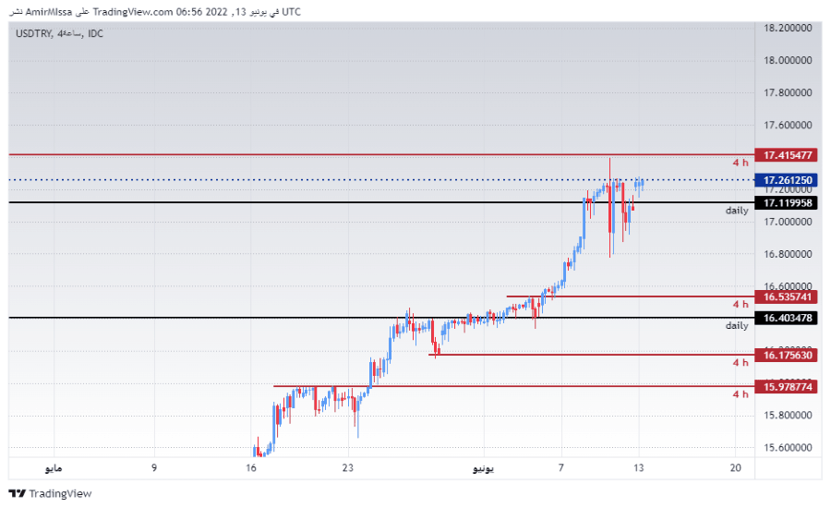This screenshot has width=831, height=508.
Task: Click the 4 h label under 17.415477
Action: (x=741, y=163)
